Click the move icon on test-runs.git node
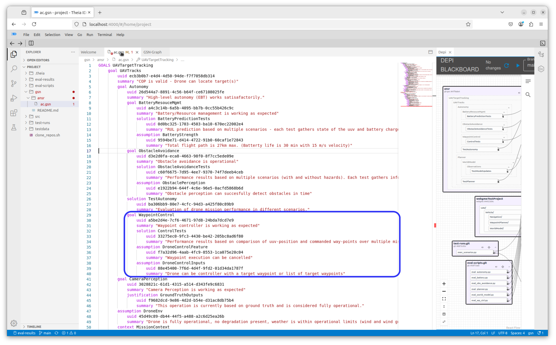The image size is (556, 345). (x=489, y=248)
